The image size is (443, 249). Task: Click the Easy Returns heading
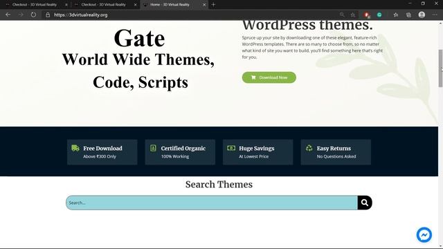(334, 148)
